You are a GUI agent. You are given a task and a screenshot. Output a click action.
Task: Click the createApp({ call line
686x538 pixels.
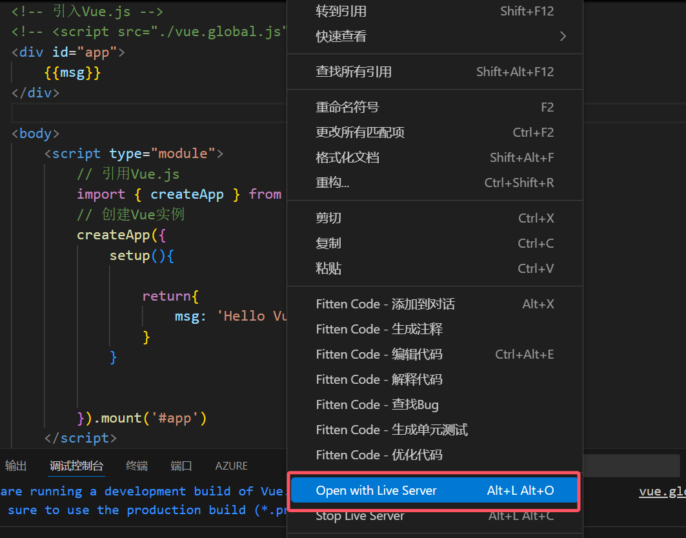tap(121, 235)
